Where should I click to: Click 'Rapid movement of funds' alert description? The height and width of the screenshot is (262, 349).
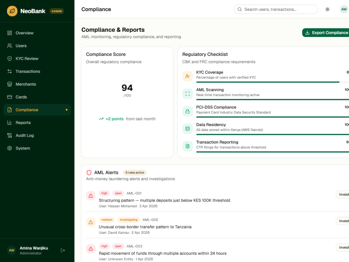coord(163,254)
